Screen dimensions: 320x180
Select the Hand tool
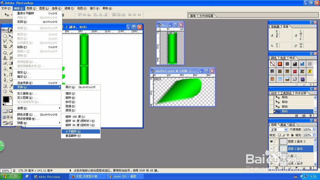coord(5,91)
